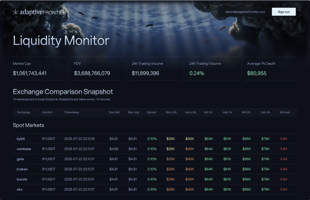
Task: Select the coinbase exchange row
Action: point(24,149)
